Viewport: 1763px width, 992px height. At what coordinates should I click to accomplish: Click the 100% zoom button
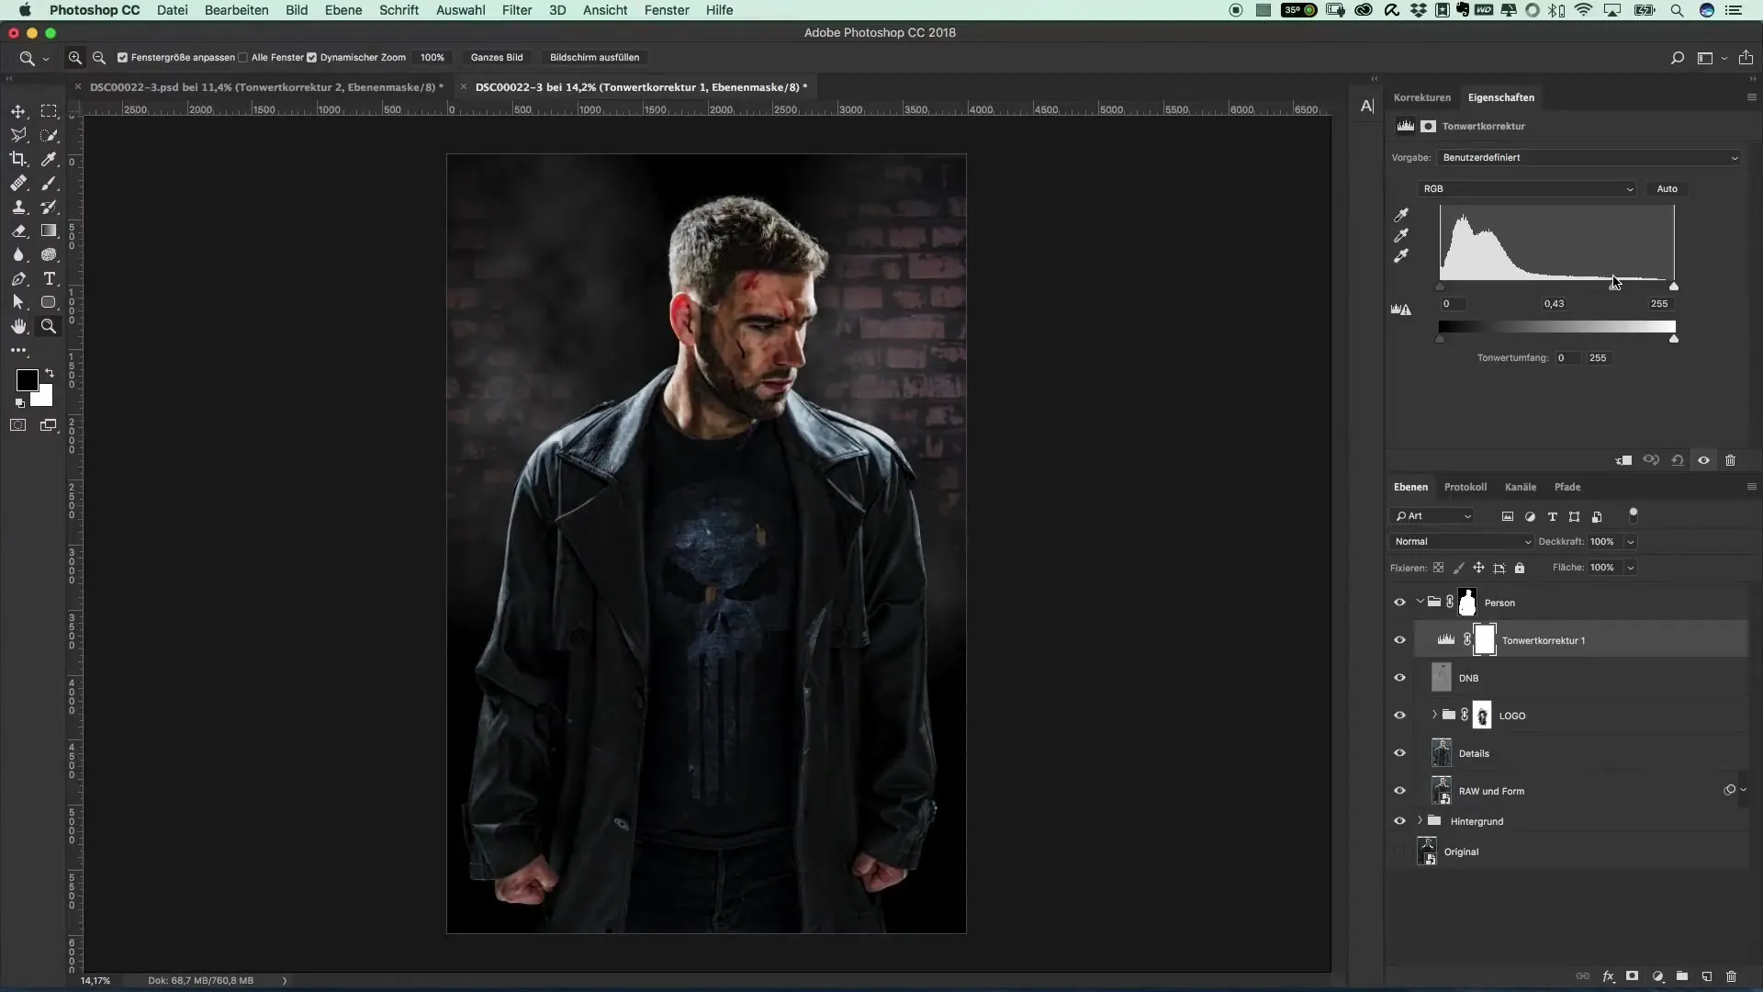[x=432, y=57]
